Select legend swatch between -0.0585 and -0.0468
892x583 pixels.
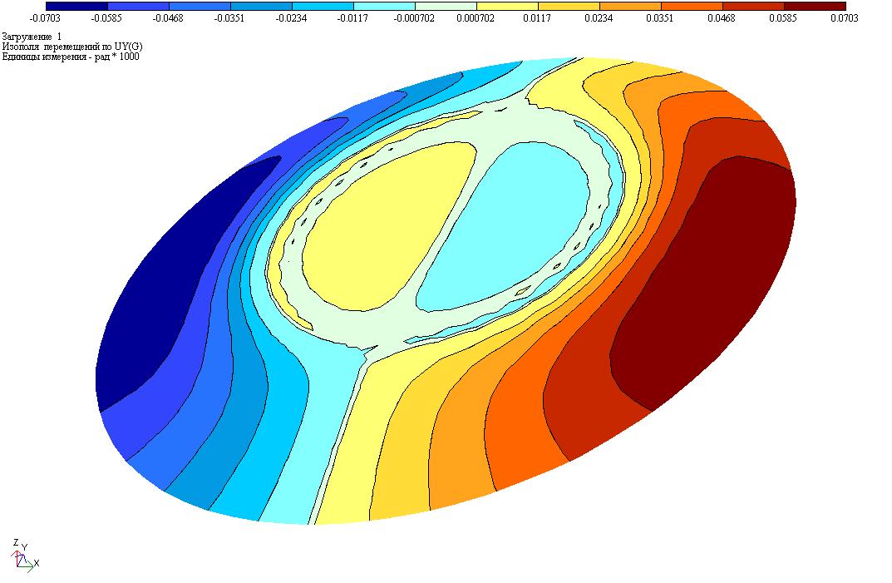(x=138, y=7)
